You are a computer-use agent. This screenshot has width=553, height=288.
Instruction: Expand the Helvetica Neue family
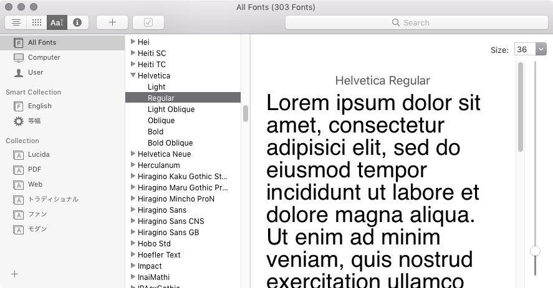coord(133,154)
